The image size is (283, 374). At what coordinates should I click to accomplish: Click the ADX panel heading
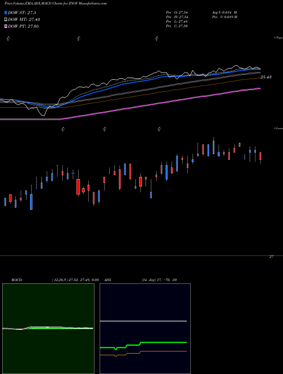coord(108,280)
